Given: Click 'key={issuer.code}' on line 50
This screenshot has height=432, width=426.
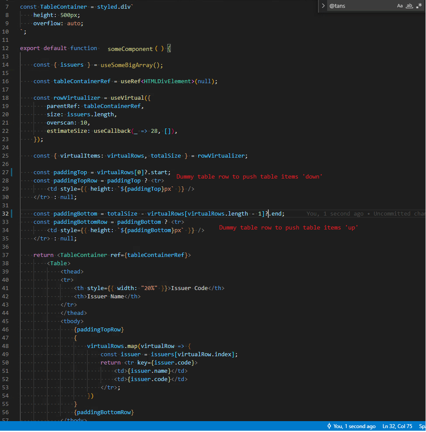Looking at the screenshot, I should 166,362.
